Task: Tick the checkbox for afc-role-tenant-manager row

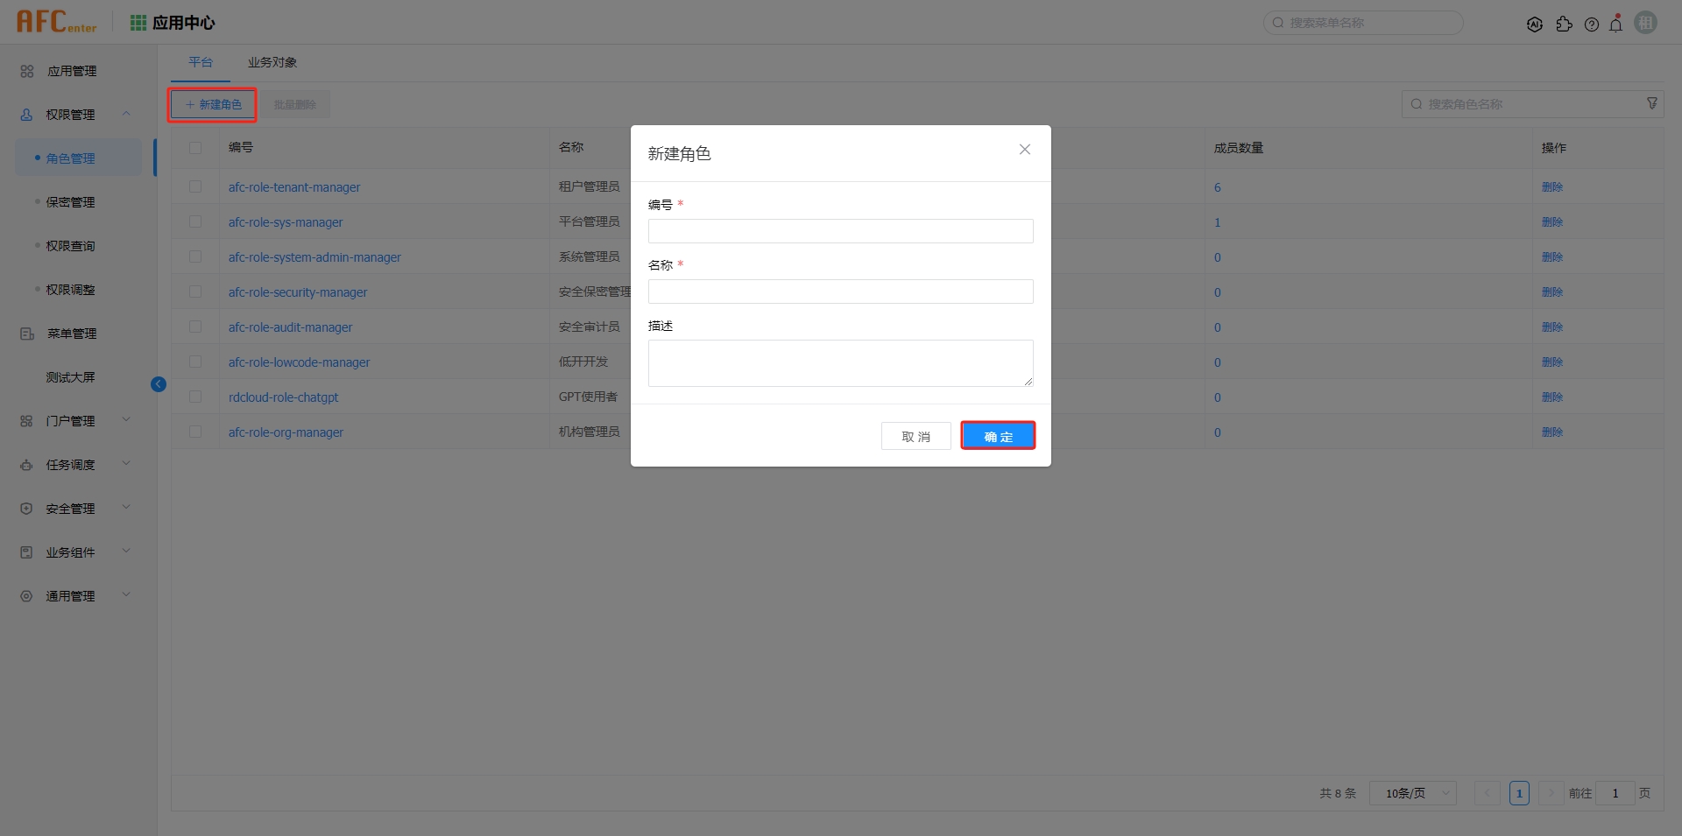Action: (x=195, y=186)
